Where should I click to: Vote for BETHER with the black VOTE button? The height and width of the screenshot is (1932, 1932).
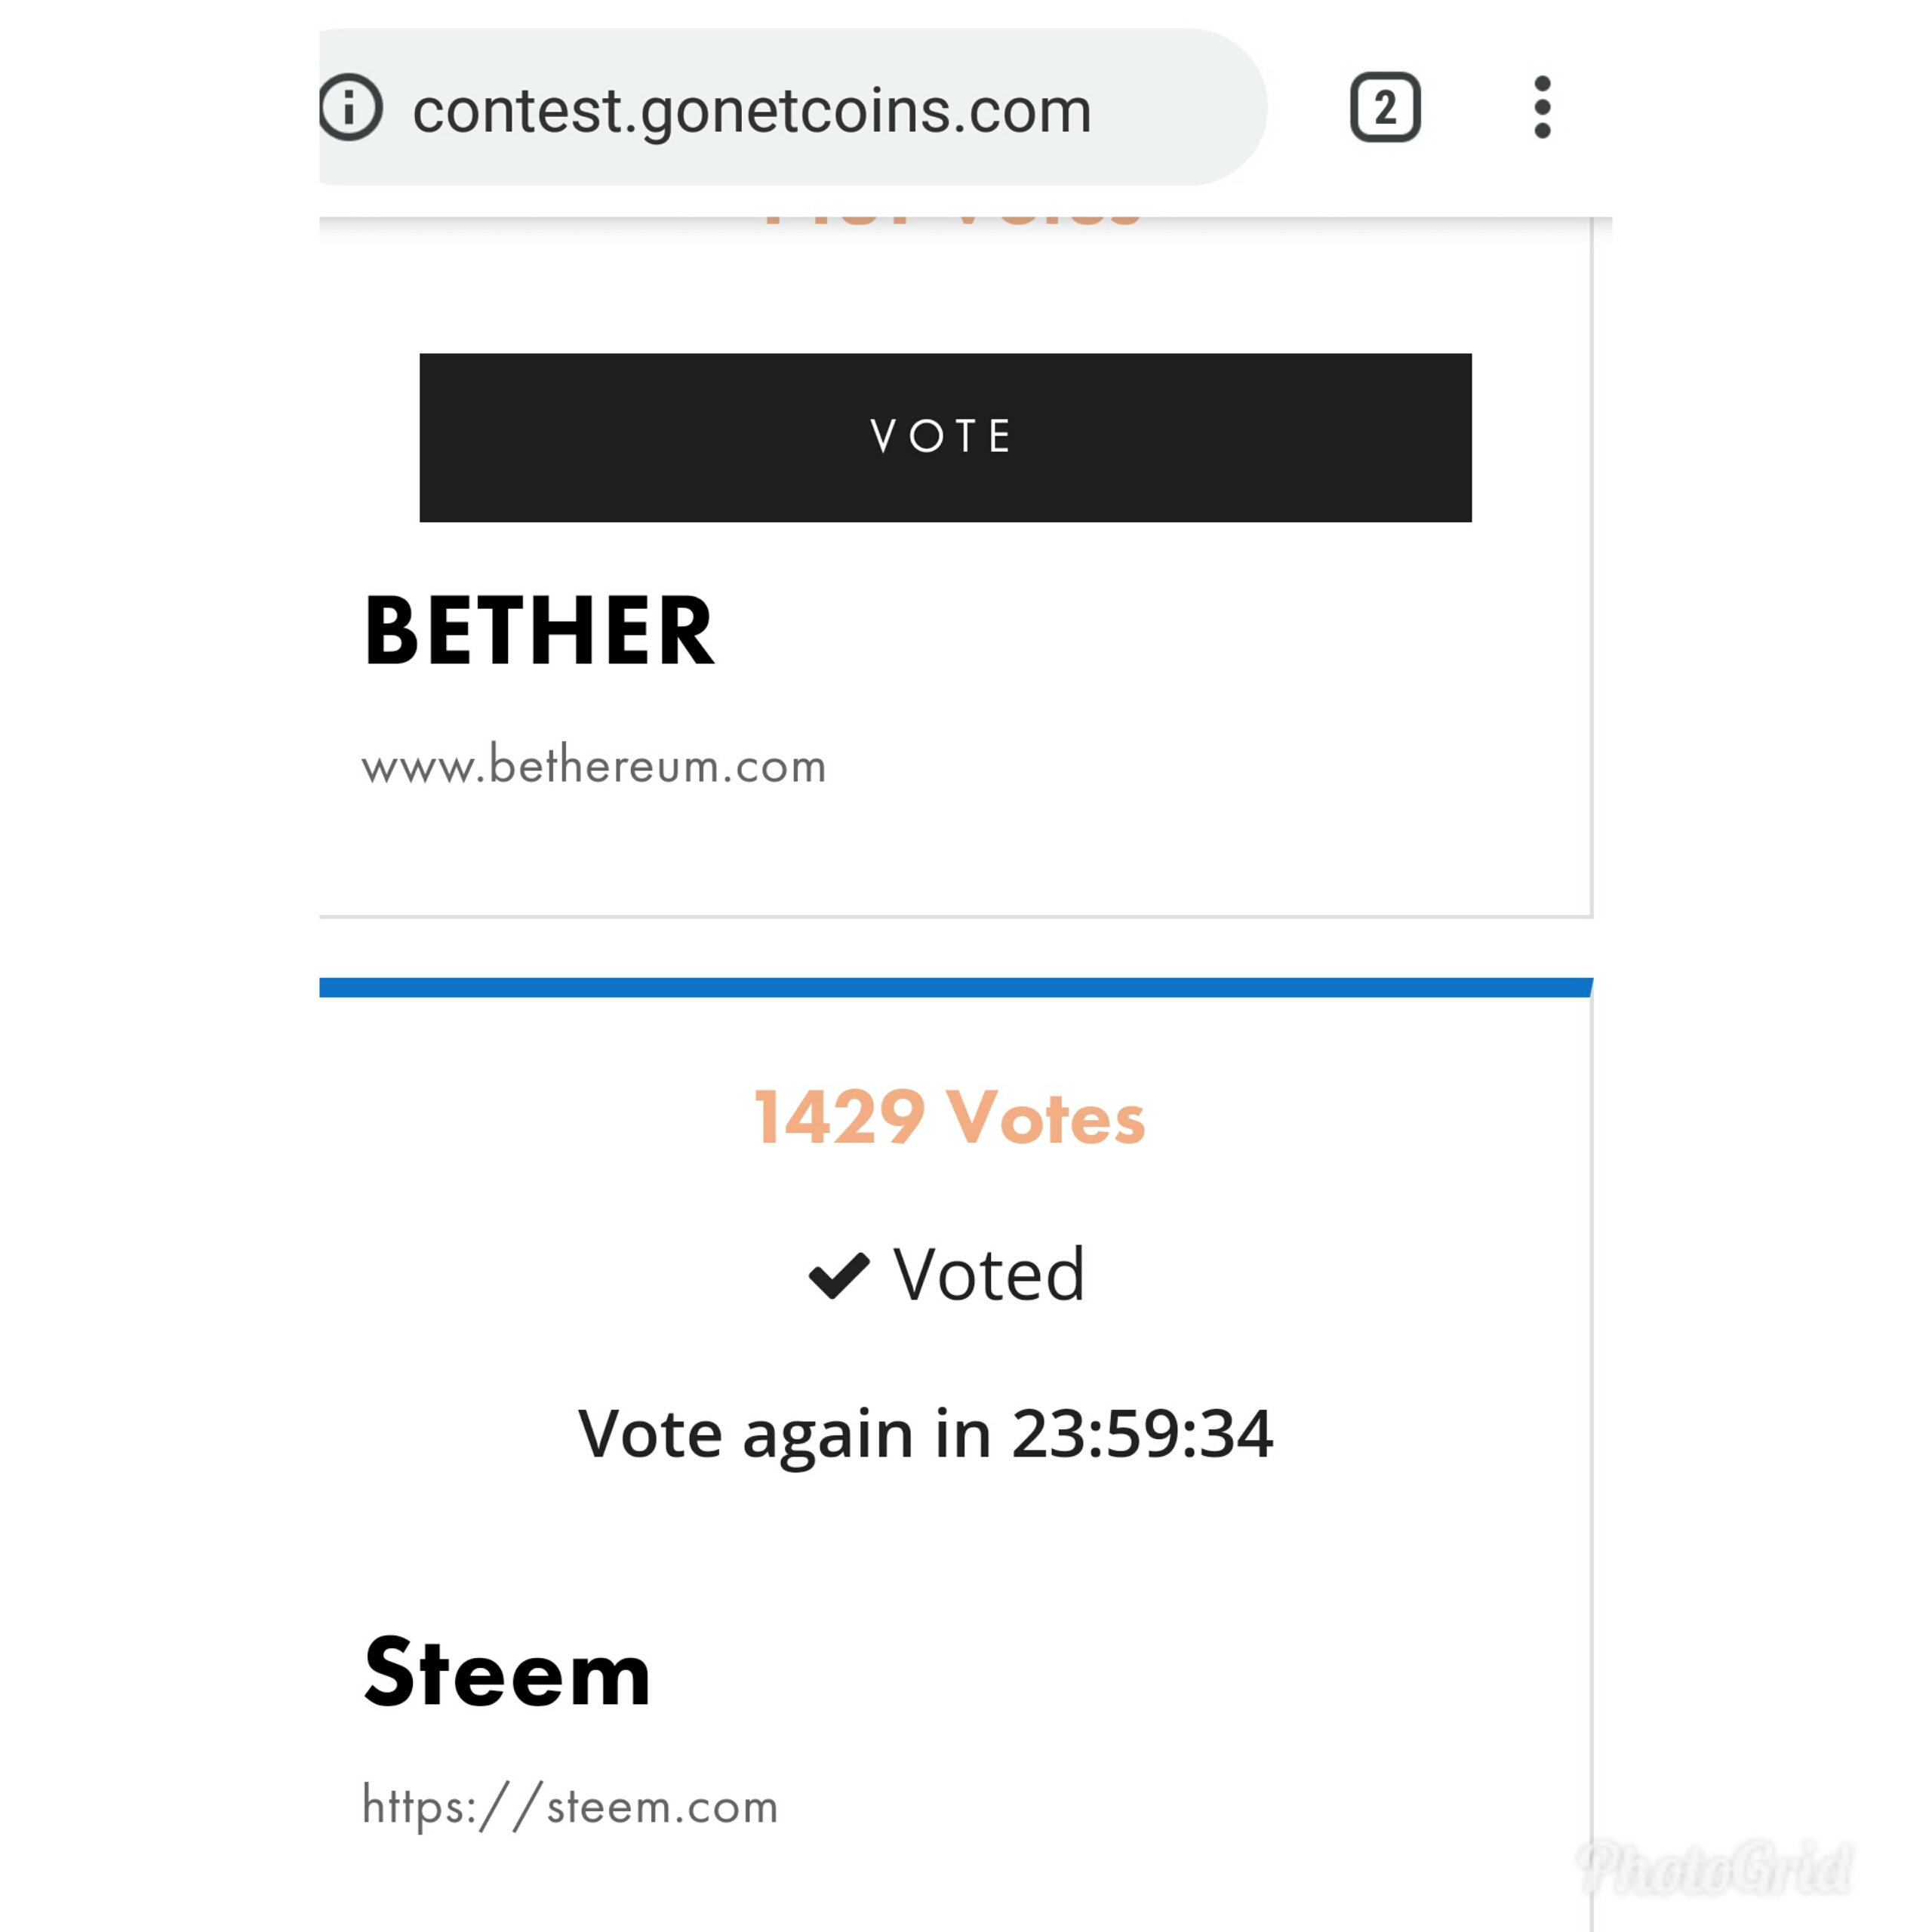945,437
